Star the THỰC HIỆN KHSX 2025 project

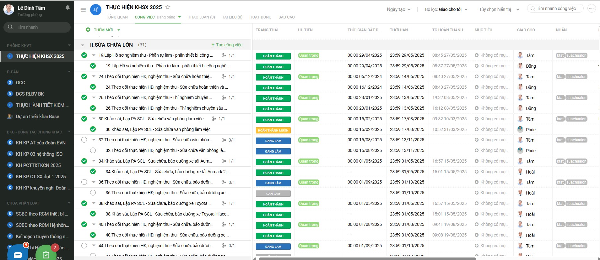tap(168, 7)
